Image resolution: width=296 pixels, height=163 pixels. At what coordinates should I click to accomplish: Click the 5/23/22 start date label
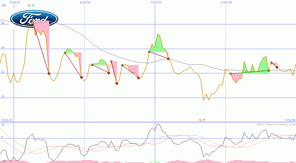coord(7,120)
